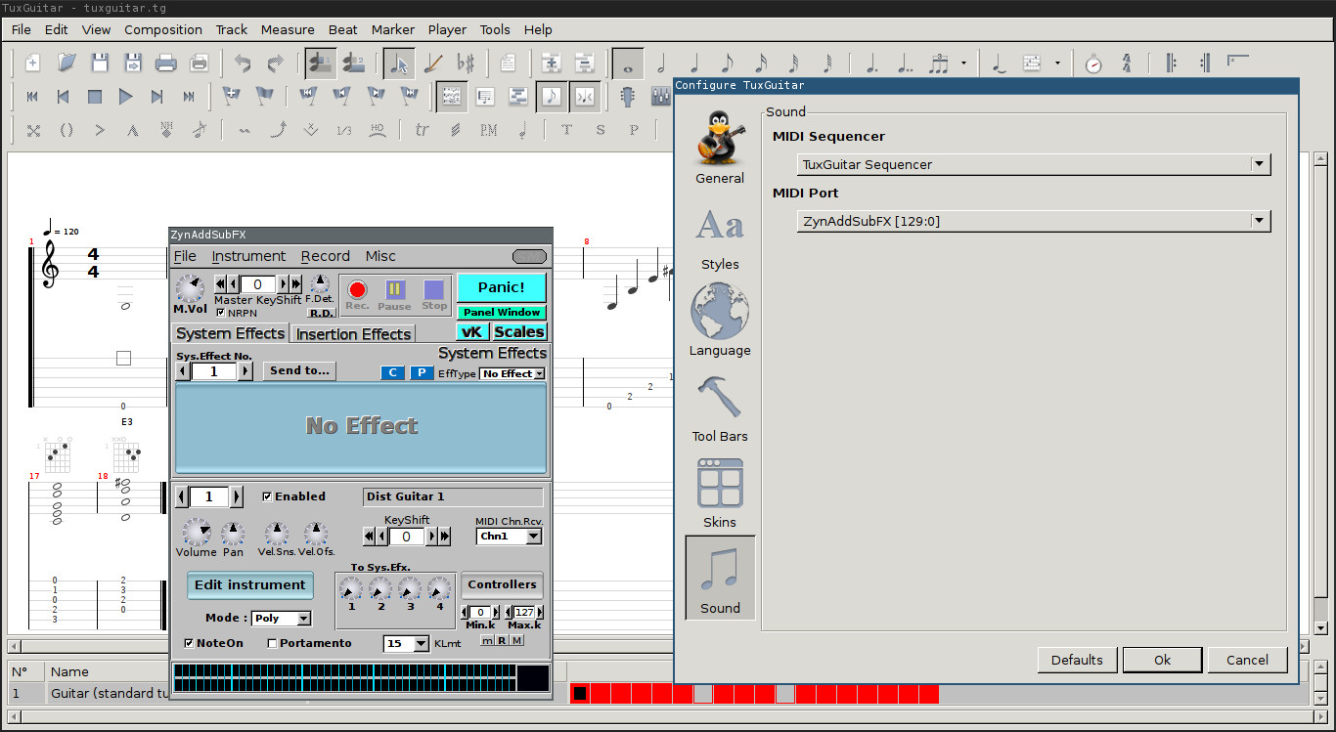Add a track with the plus track icon
This screenshot has width=1336, height=732.
pyautogui.click(x=552, y=64)
